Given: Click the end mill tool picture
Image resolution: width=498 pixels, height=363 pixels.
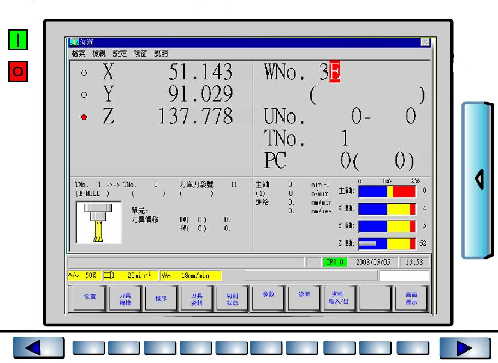Looking at the screenshot, I should (99, 223).
